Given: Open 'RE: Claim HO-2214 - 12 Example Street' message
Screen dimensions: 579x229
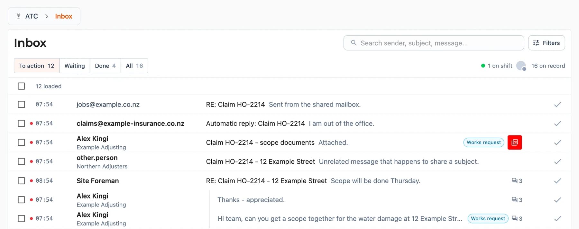Looking at the screenshot, I should click(266, 181).
